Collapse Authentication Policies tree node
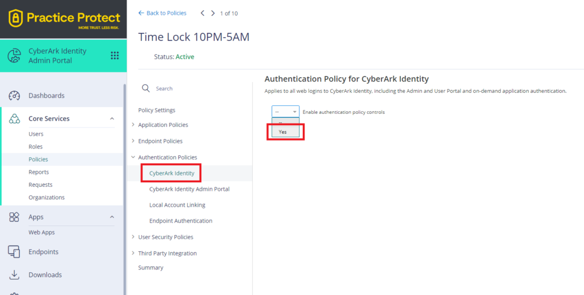The image size is (584, 295). [133, 157]
